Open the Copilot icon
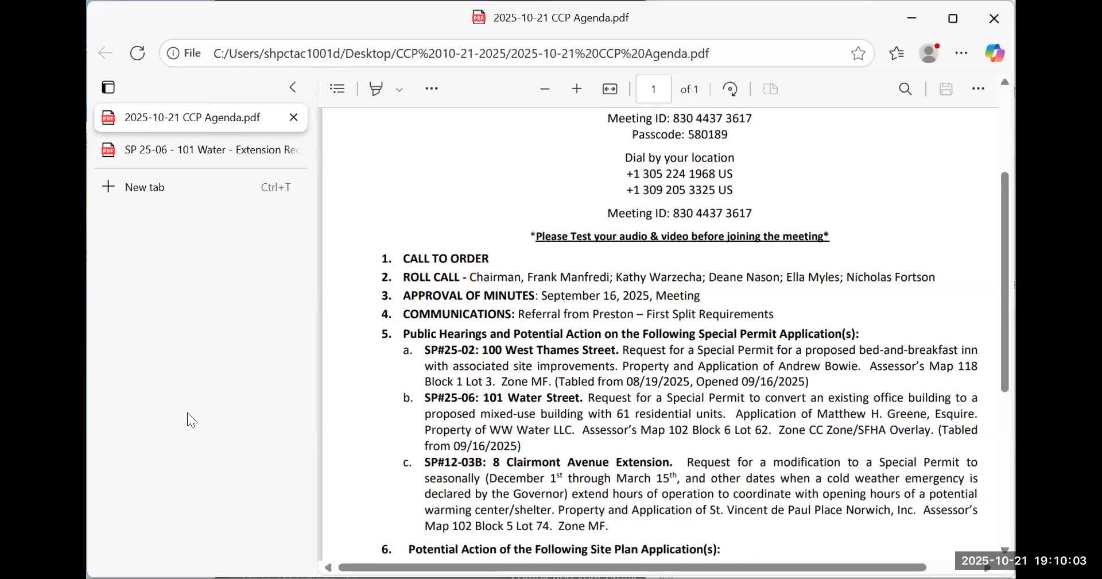This screenshot has width=1102, height=579. (x=994, y=53)
